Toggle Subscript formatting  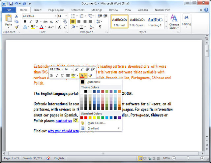pos(51,21)
